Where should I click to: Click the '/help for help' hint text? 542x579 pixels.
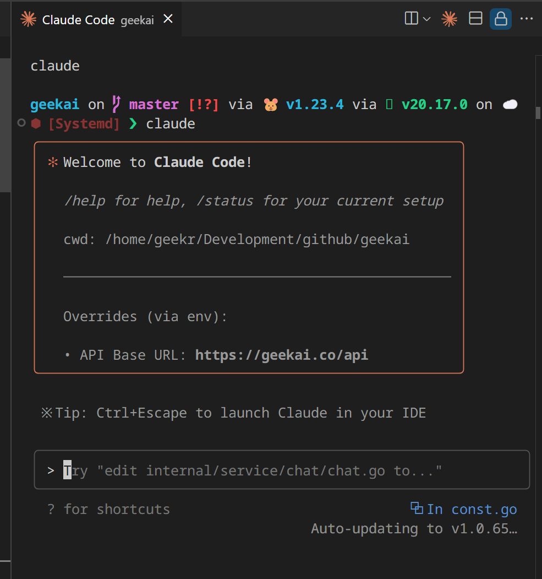click(x=125, y=201)
